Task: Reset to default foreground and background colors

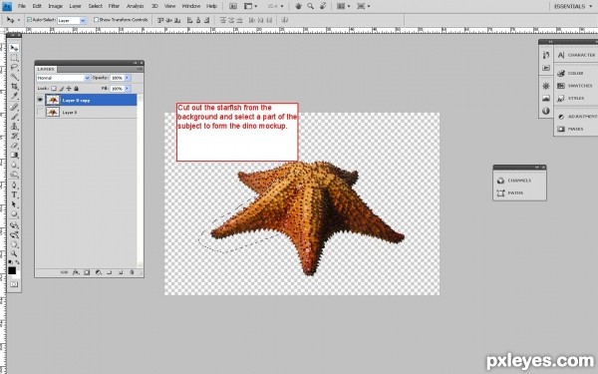Action: 10,262
